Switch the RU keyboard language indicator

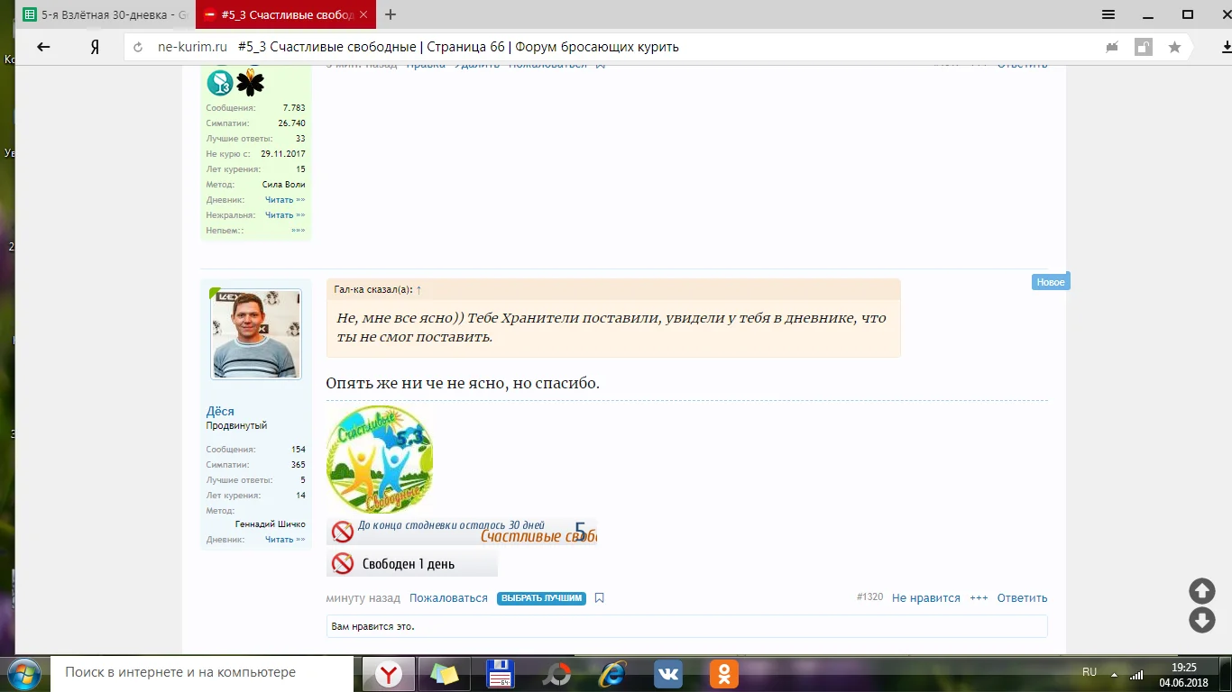[1089, 672]
